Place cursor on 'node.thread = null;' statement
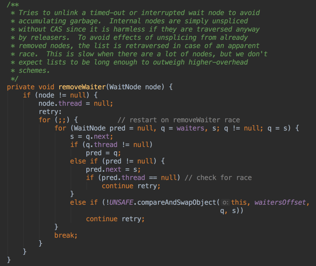The image size is (316, 266). pyautogui.click(x=76, y=103)
